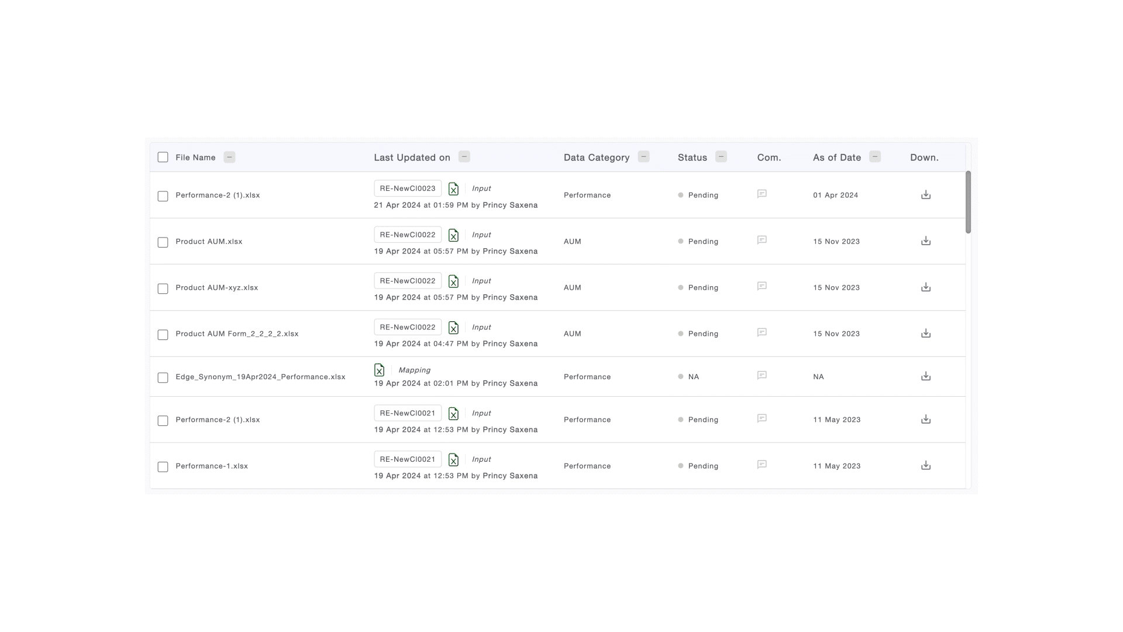
Task: Open comments for Edge_Synonym_19Apr2024_Performance.xlsx
Action: pos(762,376)
